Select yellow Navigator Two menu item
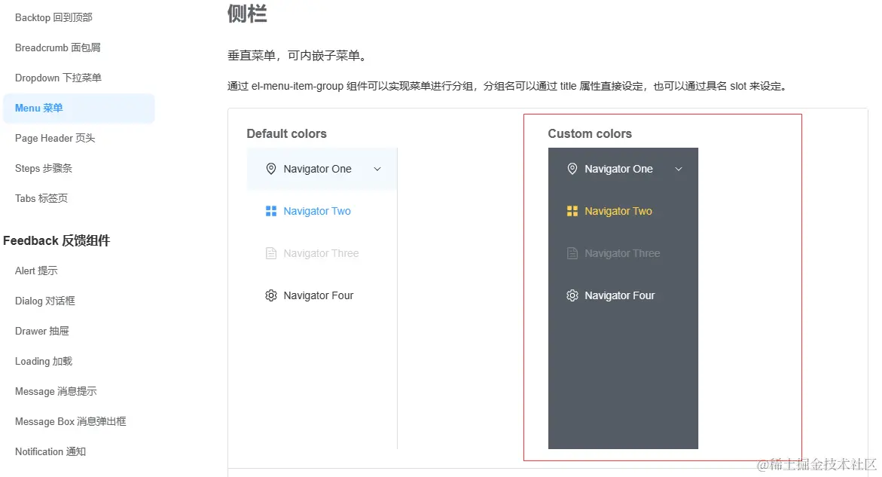Screen dimensions: 882x477 (623, 211)
